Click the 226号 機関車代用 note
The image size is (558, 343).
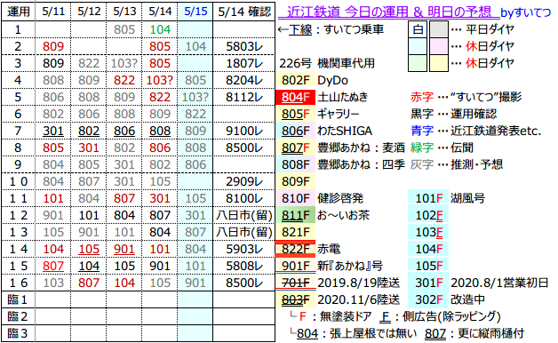pos(327,63)
